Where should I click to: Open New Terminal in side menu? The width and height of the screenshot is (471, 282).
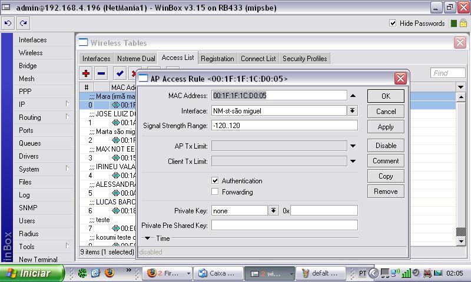(x=38, y=259)
